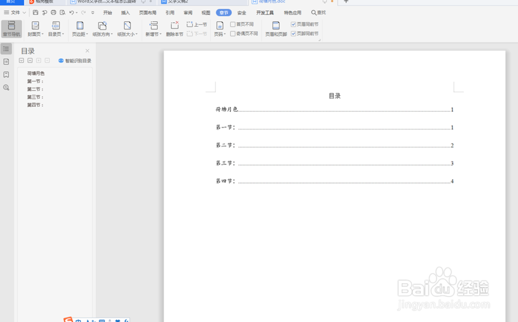Select 第三节 in the 目录 pane

point(35,97)
